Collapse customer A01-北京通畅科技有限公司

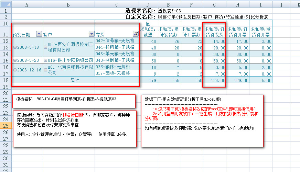click(x=46, y=67)
